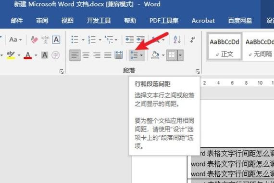Open line and paragraph spacing menu

click(137, 55)
